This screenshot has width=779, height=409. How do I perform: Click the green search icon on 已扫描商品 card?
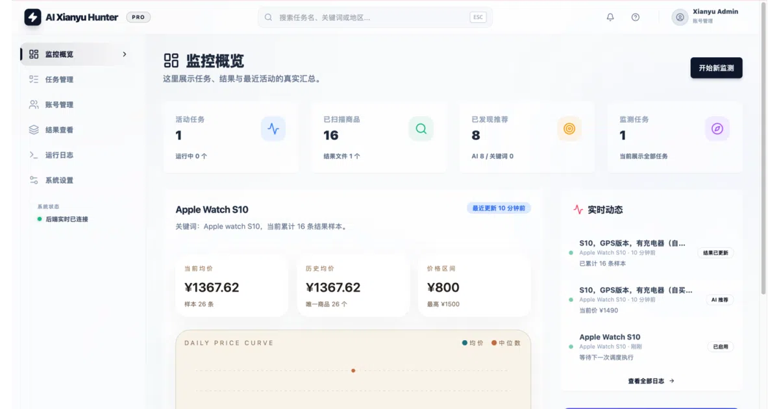[421, 129]
